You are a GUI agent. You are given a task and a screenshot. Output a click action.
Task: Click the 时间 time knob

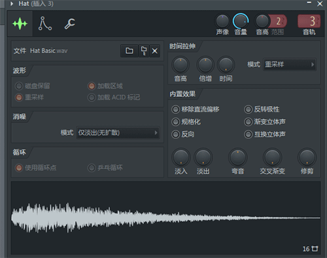(226, 65)
